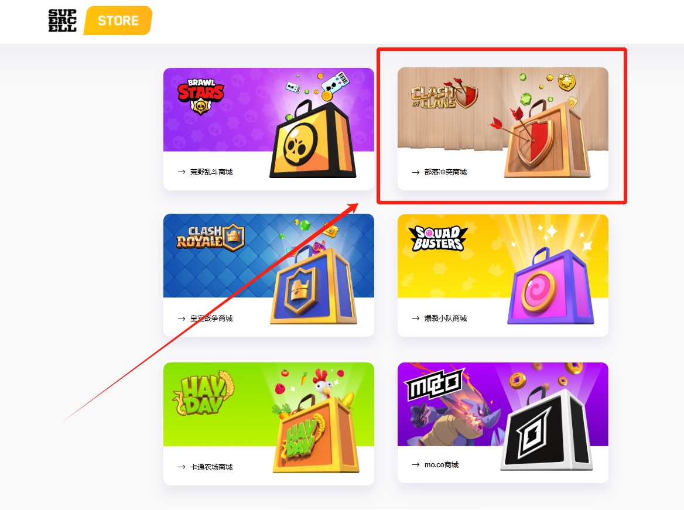The height and width of the screenshot is (510, 684).
Task: Open the yellow STORE badge
Action: 118,20
